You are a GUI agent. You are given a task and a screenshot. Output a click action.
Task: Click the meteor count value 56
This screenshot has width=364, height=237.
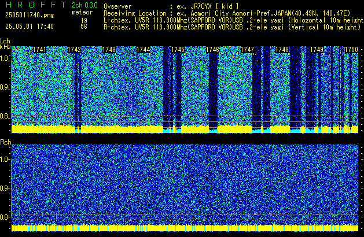coord(84,27)
